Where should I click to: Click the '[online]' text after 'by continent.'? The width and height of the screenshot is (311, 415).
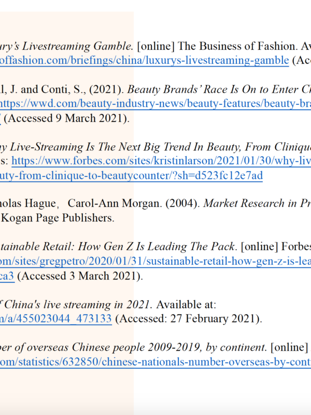coord(289,347)
